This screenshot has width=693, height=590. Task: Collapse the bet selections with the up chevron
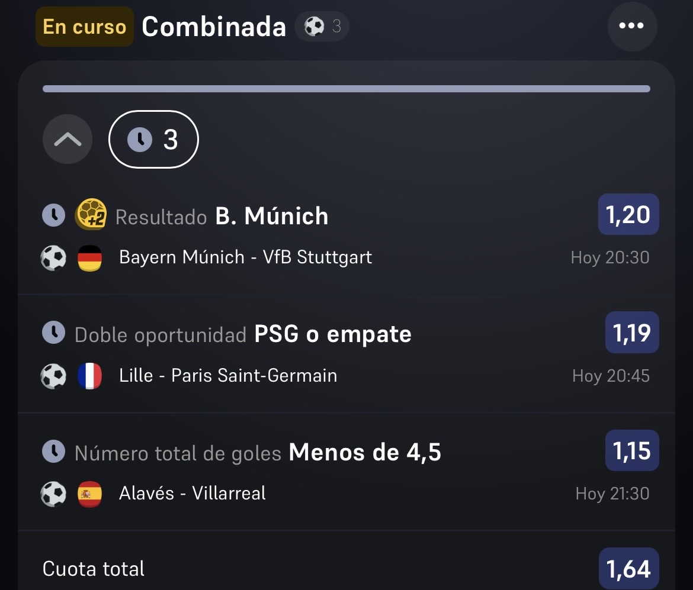(68, 140)
